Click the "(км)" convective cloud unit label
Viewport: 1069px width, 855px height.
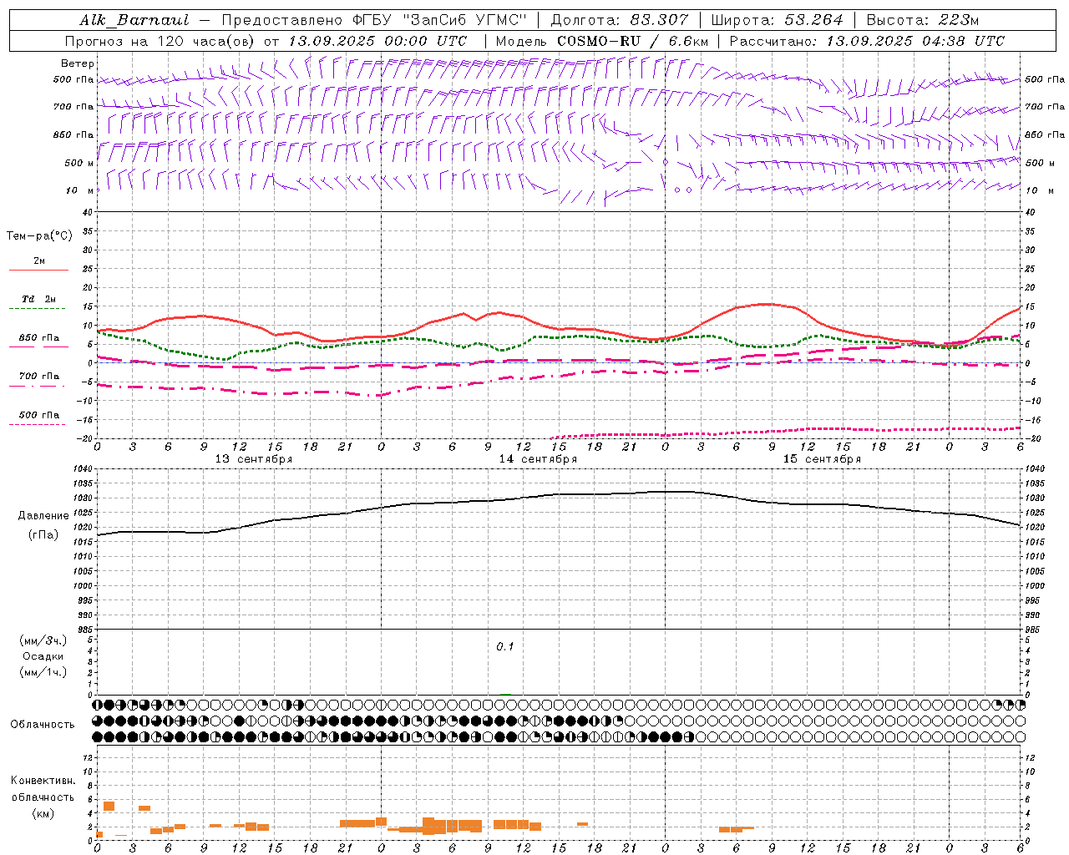[x=43, y=814]
